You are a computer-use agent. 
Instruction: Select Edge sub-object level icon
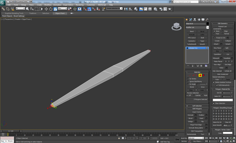[194, 75]
